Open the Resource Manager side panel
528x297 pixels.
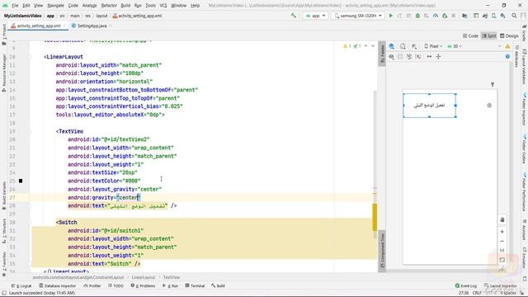point(4,73)
